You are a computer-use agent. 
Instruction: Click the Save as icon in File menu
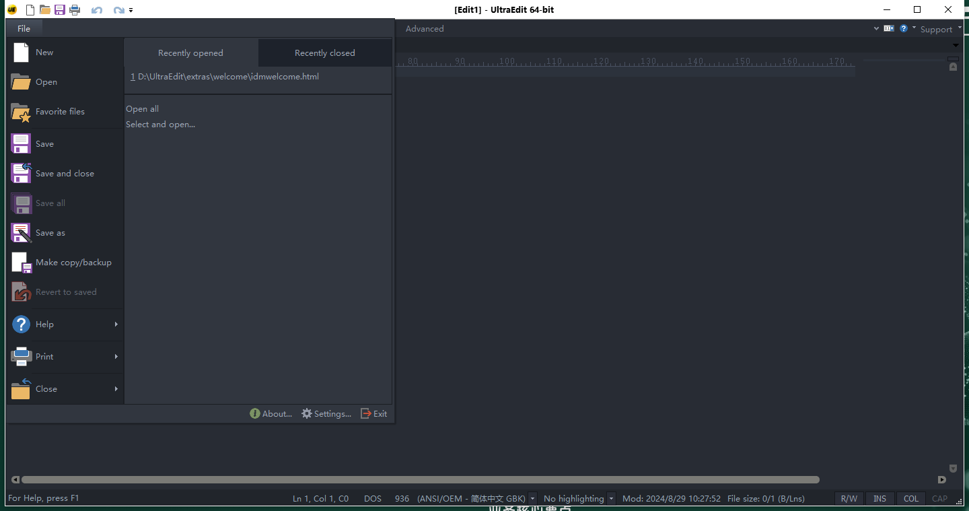click(x=21, y=232)
